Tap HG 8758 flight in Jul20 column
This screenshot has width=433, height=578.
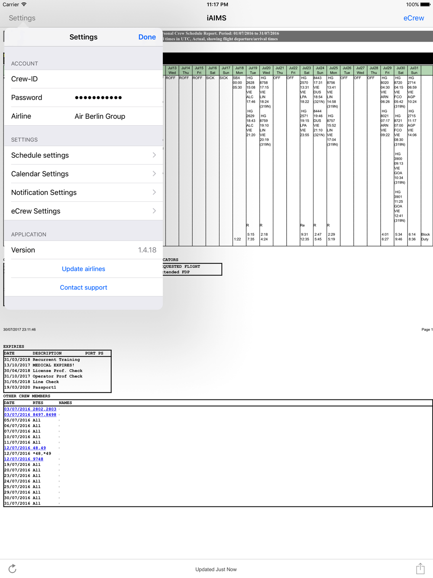pos(265,92)
